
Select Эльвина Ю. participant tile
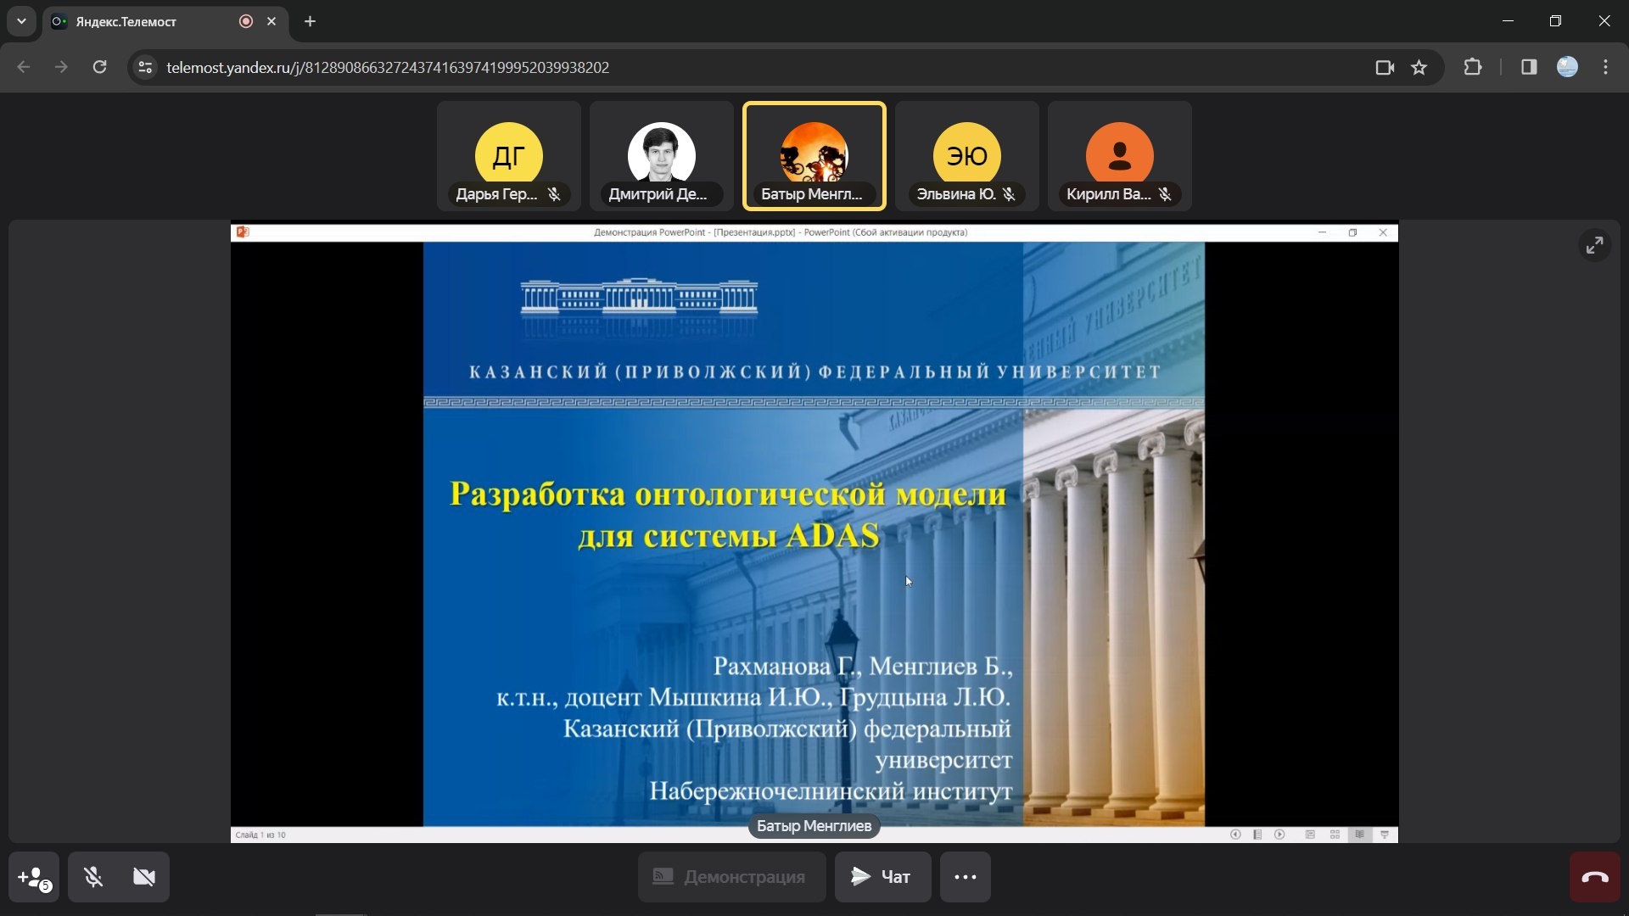pyautogui.click(x=967, y=156)
